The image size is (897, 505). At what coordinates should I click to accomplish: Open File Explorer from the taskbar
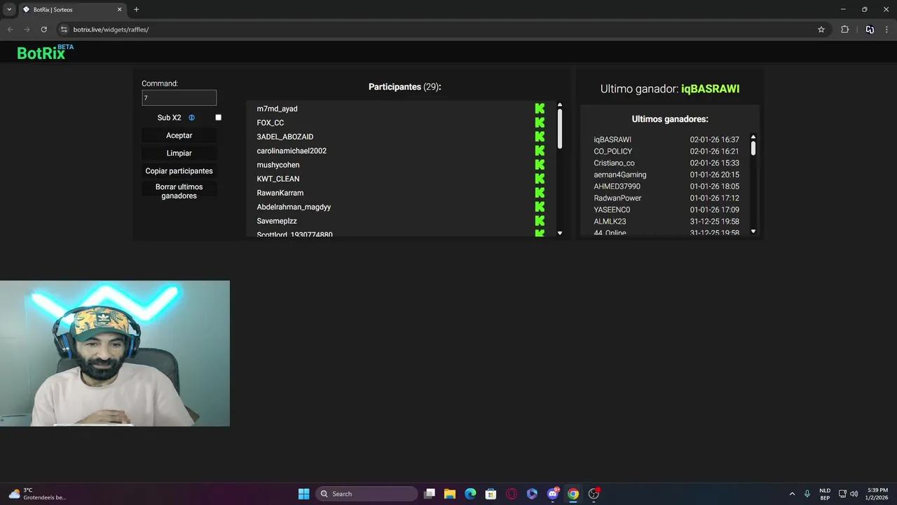450,494
